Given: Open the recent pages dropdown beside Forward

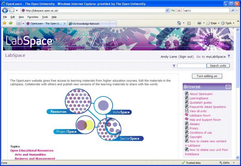Looking at the screenshot, I should point(17,11).
